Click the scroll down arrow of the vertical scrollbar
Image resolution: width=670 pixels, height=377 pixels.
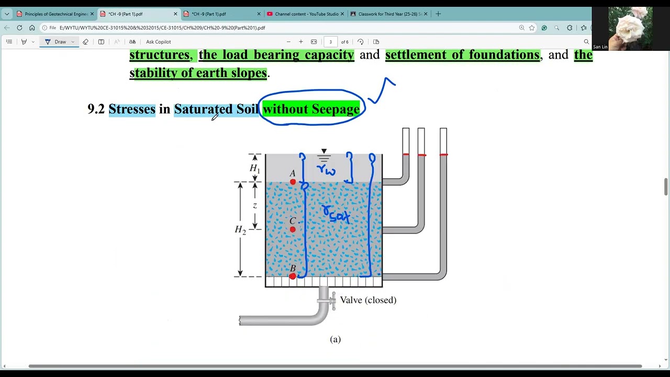click(x=666, y=360)
